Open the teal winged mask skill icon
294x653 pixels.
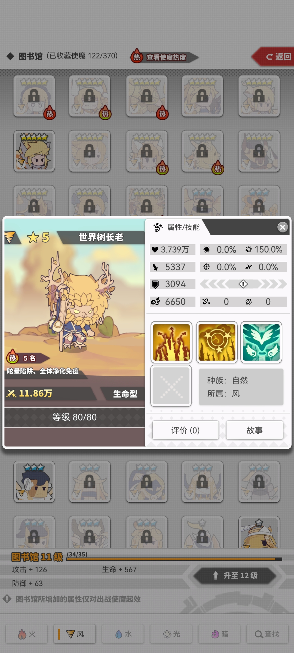tap(261, 342)
